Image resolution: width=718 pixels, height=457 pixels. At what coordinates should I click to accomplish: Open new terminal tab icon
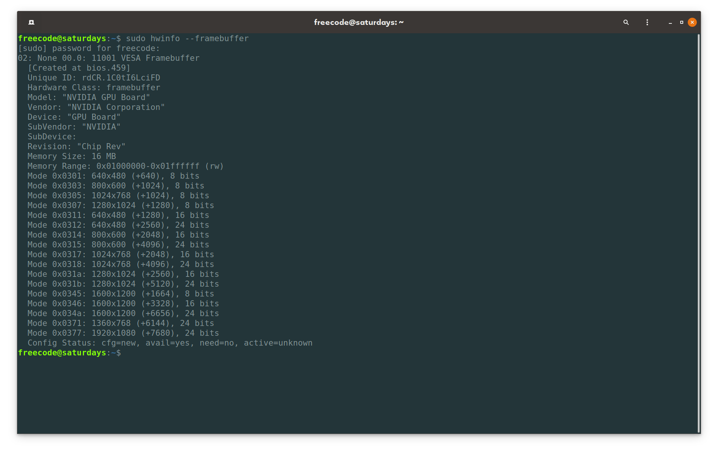(31, 22)
